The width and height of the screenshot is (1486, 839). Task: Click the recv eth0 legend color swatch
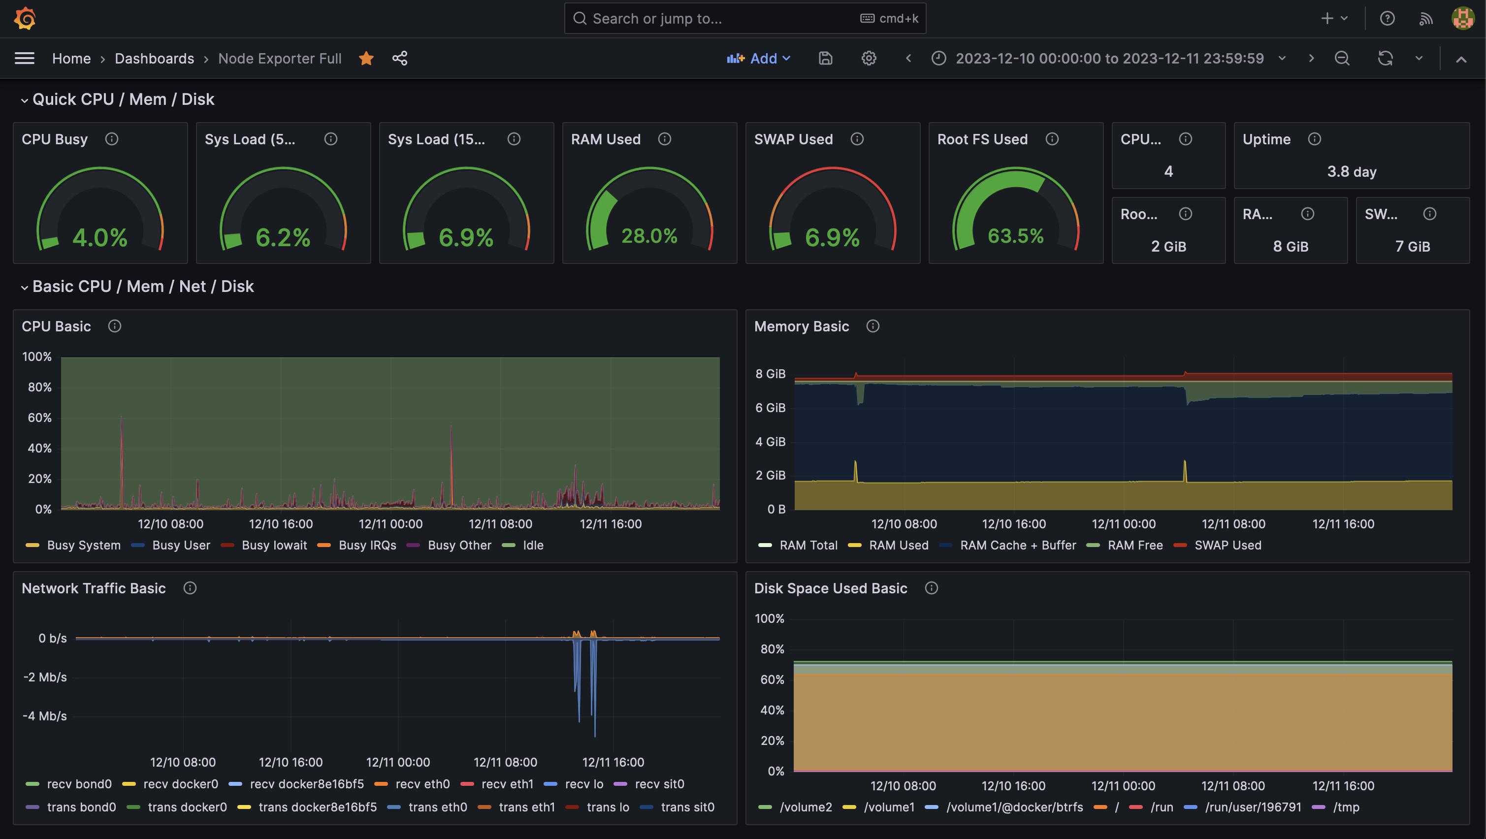381,783
